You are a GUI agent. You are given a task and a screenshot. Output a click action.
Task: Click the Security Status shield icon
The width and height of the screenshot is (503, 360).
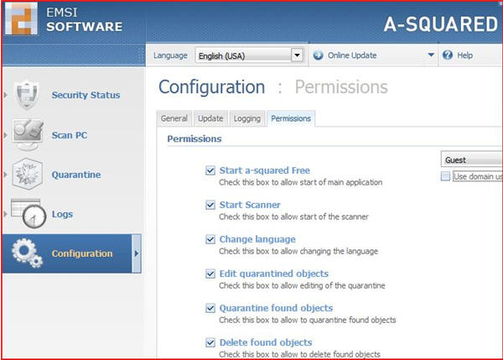coord(28,94)
